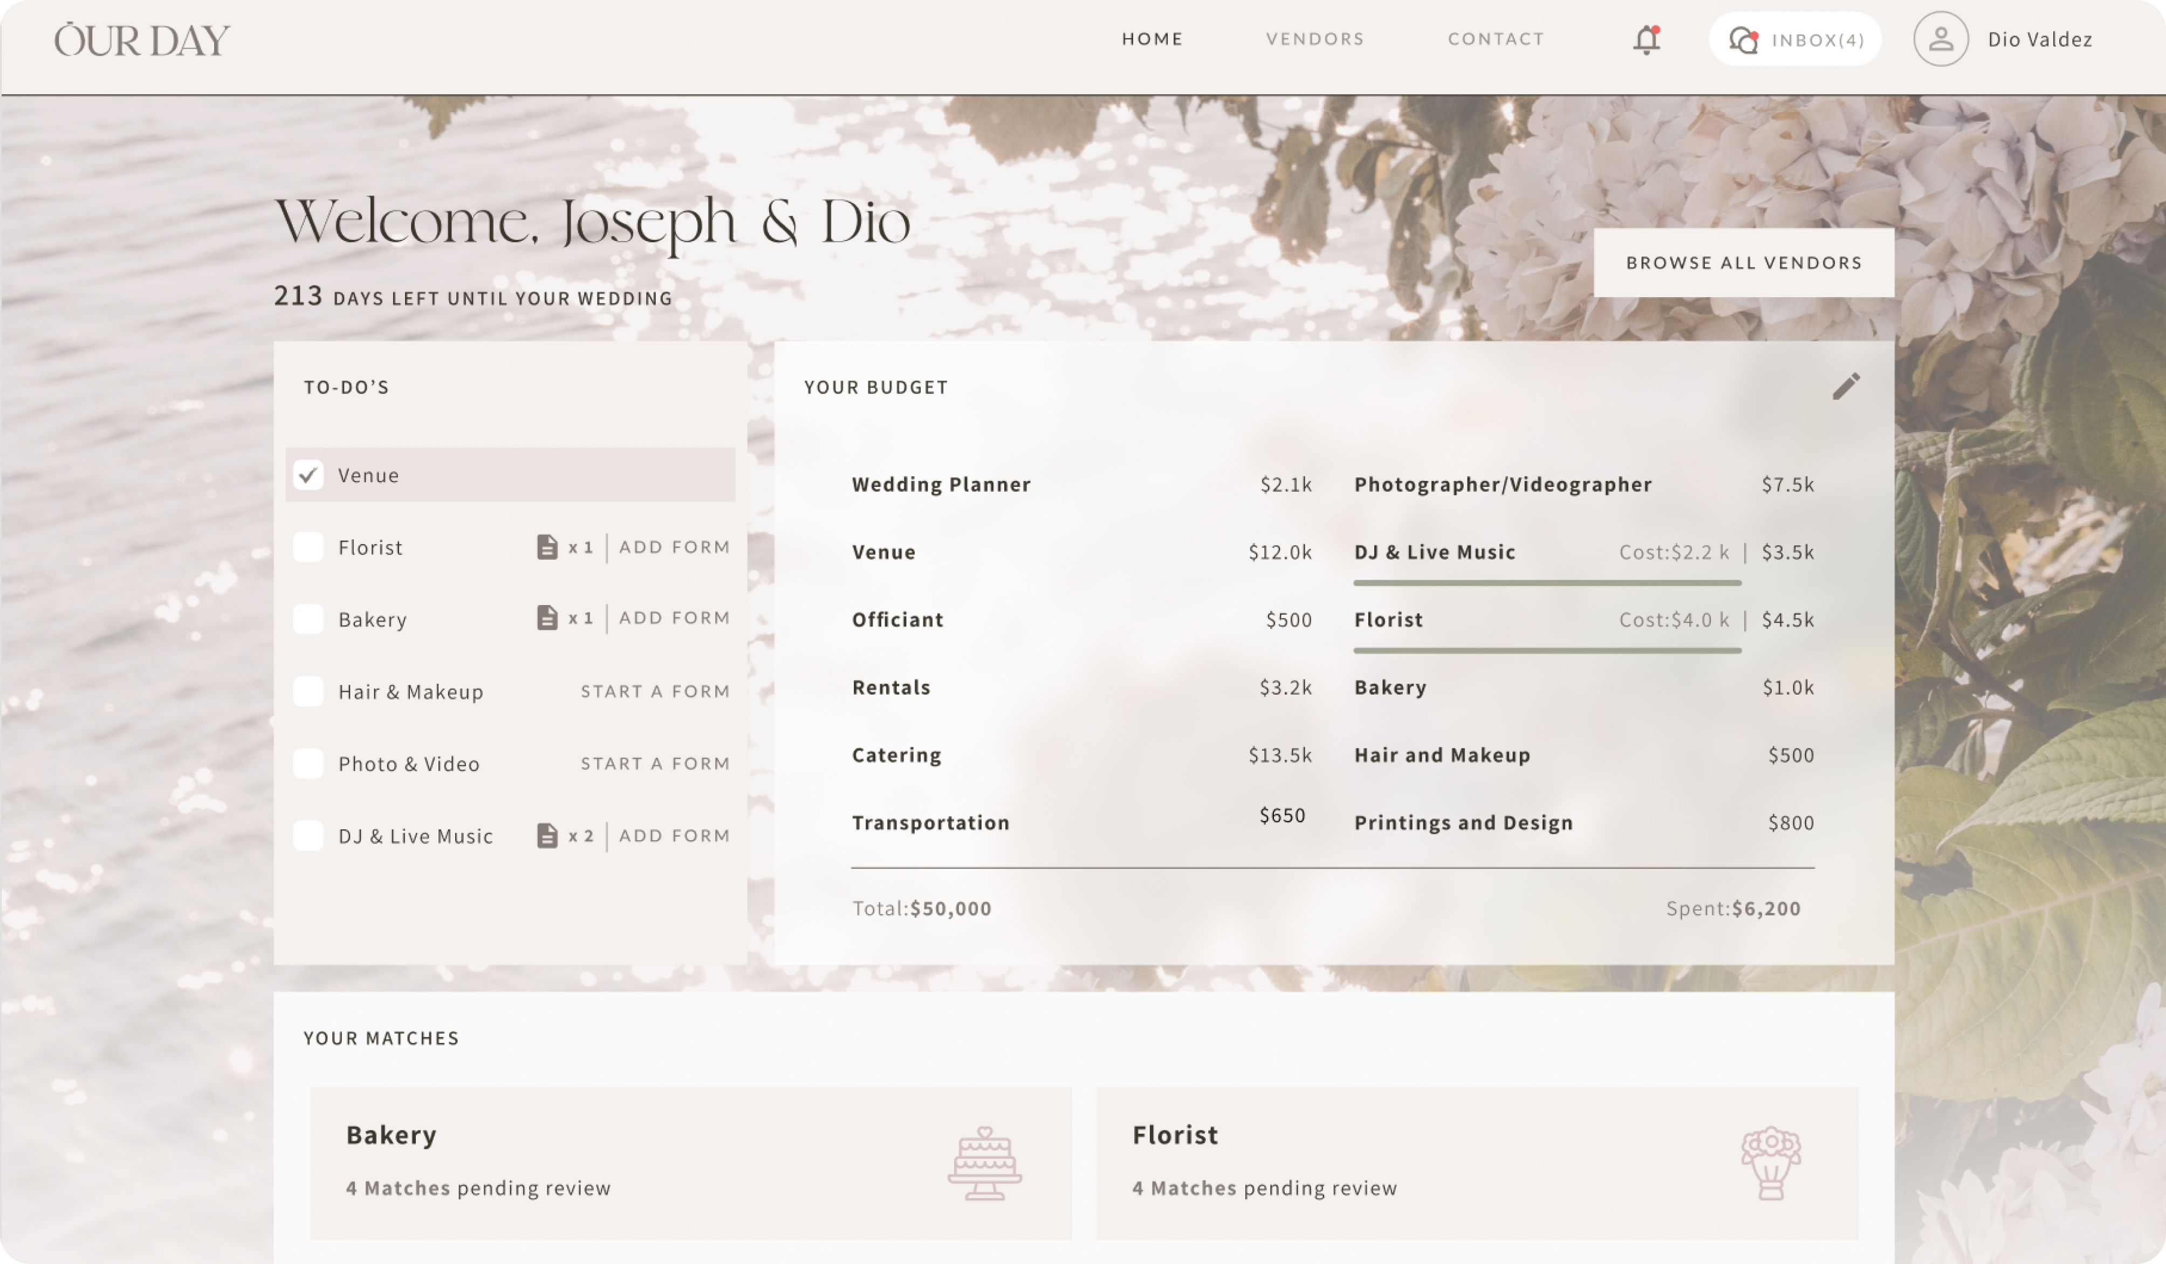The image size is (2166, 1264).
Task: Click the cake icon on Bakery matches
Action: click(984, 1164)
